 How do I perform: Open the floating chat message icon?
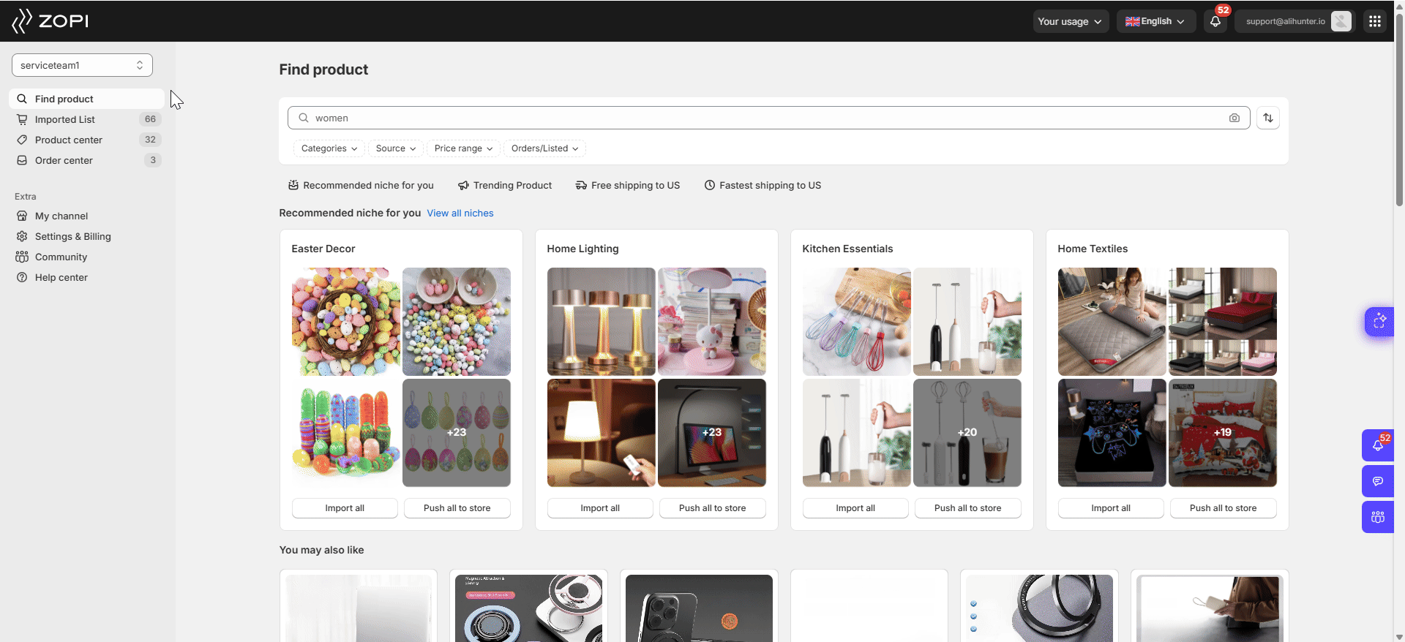[x=1377, y=481]
